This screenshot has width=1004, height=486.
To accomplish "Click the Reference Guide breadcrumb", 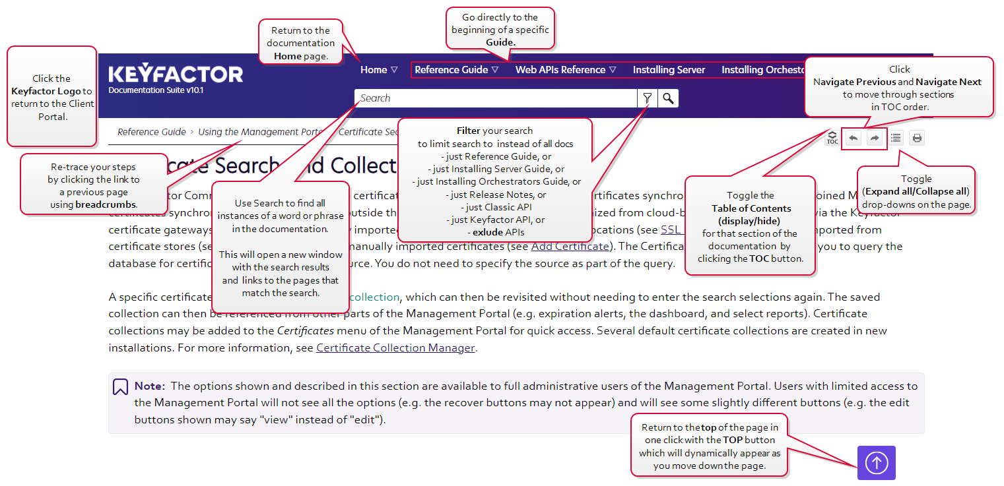I will tap(152, 132).
